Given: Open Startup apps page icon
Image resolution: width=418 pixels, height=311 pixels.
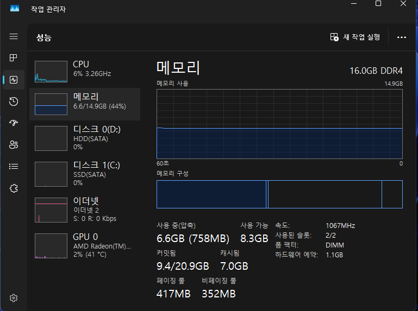Looking at the screenshot, I should point(14,123).
